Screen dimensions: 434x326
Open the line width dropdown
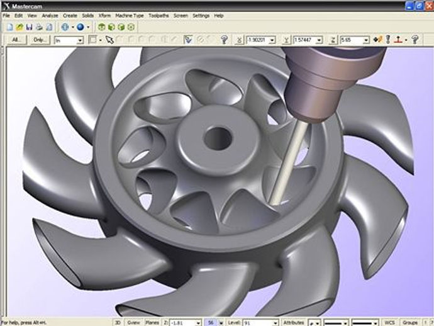[x=375, y=323]
